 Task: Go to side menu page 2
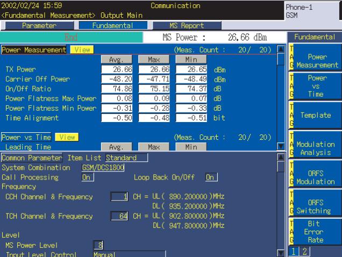pos(305,252)
